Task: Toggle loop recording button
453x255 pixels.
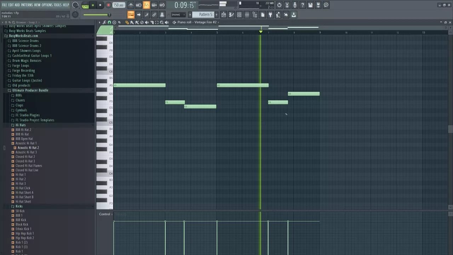Action: [162, 5]
